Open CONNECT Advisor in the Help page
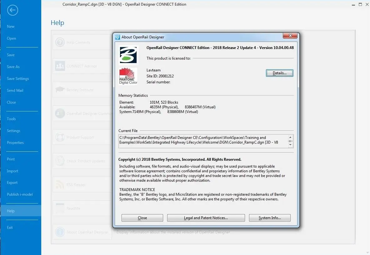 tap(82, 66)
